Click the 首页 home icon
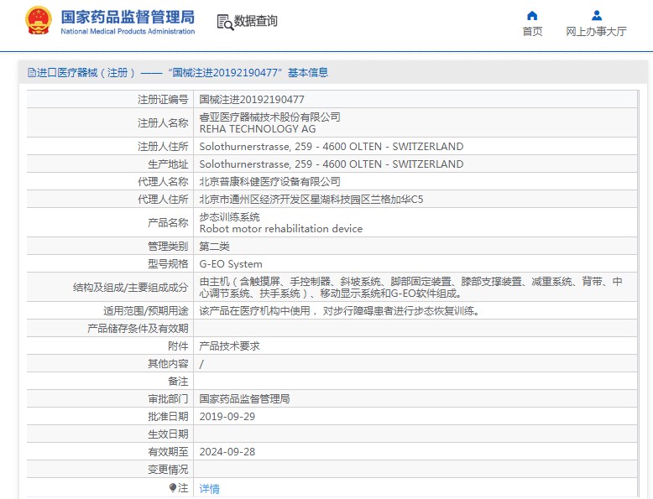Screen dimensions: 653x499 (532, 15)
